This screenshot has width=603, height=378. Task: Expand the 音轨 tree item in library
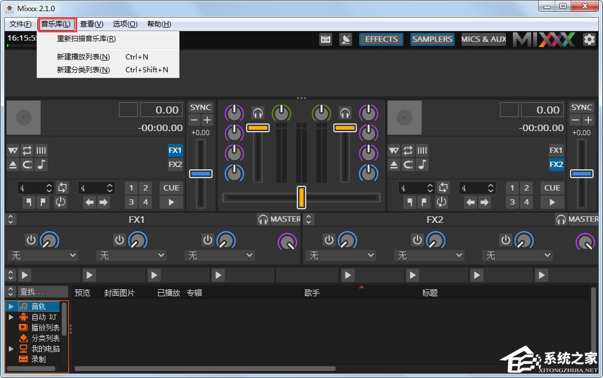[x=11, y=306]
